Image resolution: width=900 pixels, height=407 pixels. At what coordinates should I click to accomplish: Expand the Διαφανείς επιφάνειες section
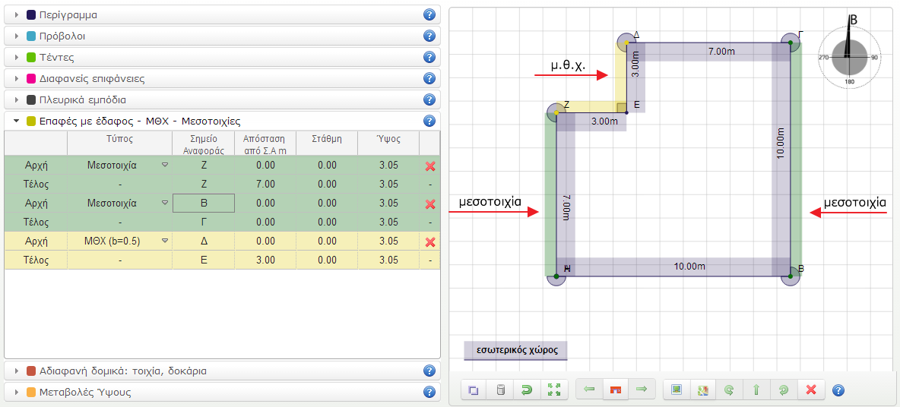[91, 78]
